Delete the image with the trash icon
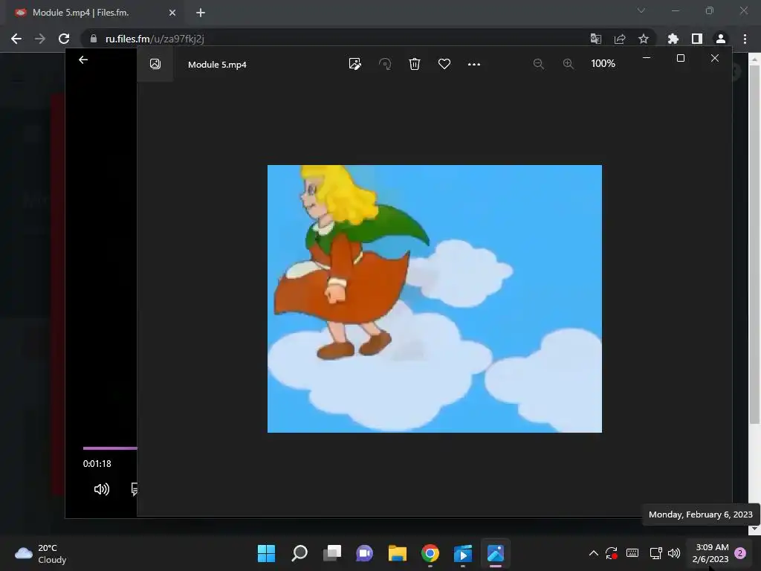The height and width of the screenshot is (571, 761). pos(415,64)
